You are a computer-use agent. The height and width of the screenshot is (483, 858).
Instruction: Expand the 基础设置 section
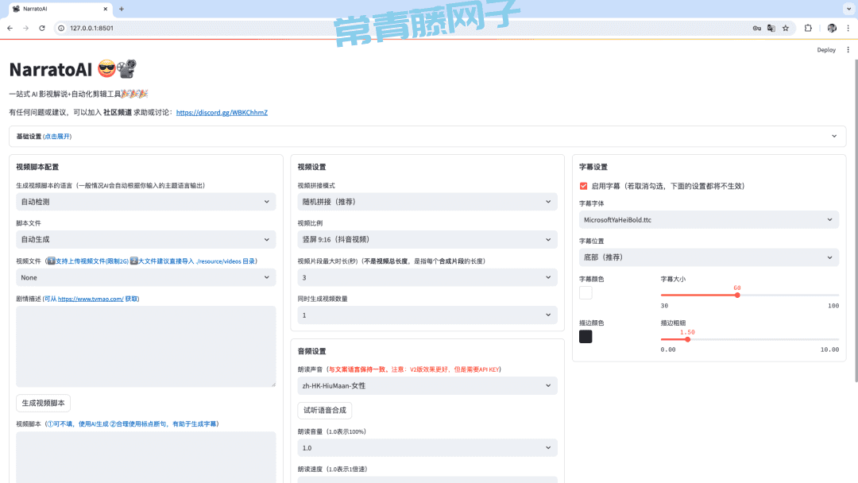[x=427, y=136]
